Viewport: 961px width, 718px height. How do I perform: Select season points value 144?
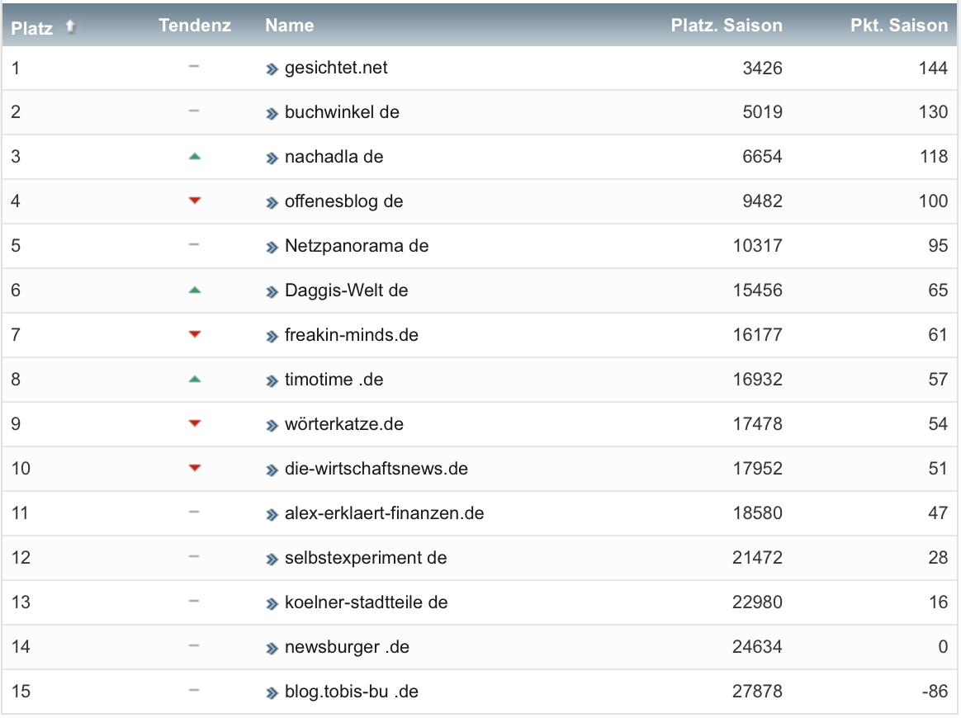[933, 68]
